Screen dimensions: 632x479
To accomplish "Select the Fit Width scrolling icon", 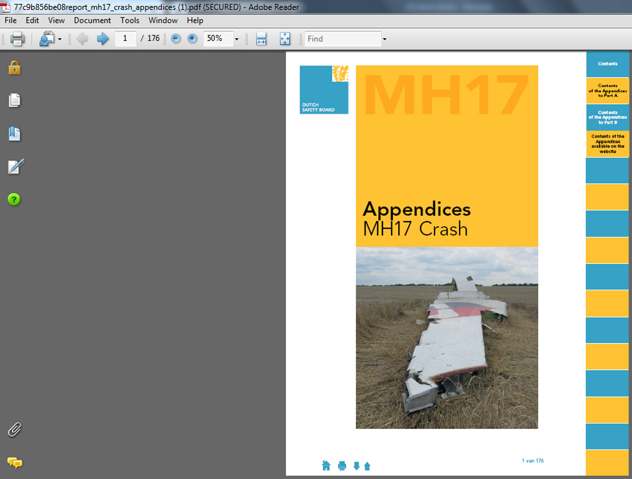I will pyautogui.click(x=261, y=38).
